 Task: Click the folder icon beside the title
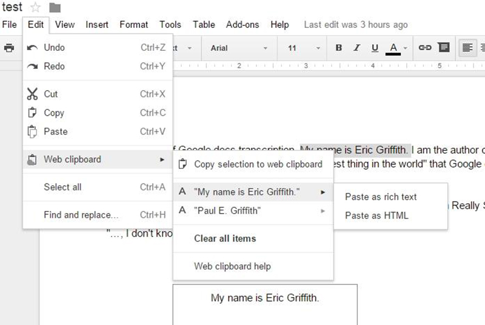pos(55,7)
